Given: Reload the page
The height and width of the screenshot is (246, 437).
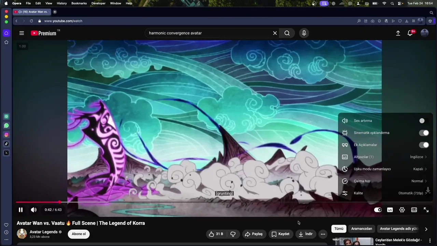Looking at the screenshot, I should click(31, 21).
